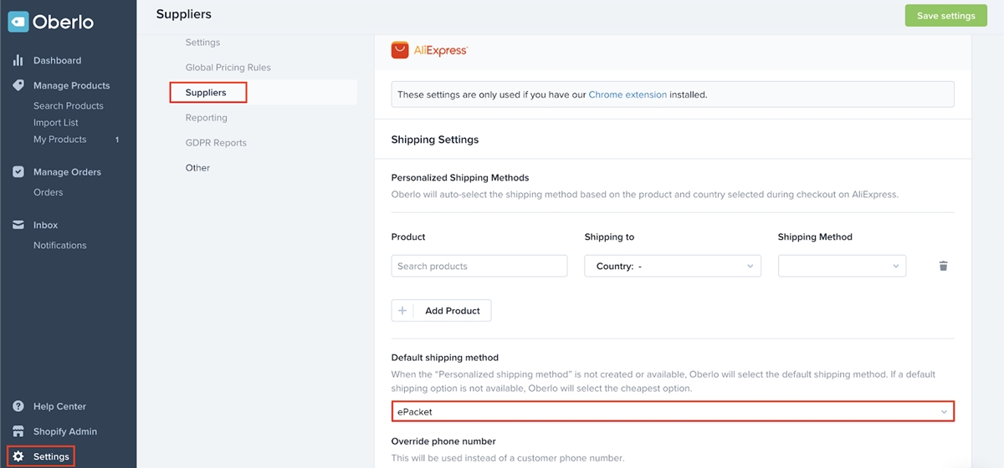Click the Override phone number label
Image resolution: width=1004 pixels, height=468 pixels.
coord(443,440)
